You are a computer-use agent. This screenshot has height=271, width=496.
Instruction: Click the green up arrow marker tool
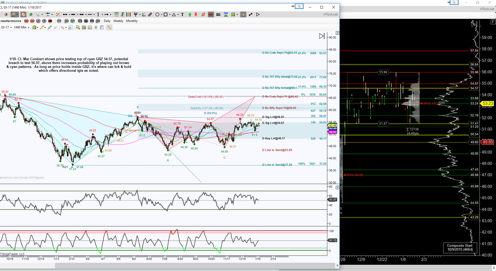pyautogui.click(x=190, y=15)
